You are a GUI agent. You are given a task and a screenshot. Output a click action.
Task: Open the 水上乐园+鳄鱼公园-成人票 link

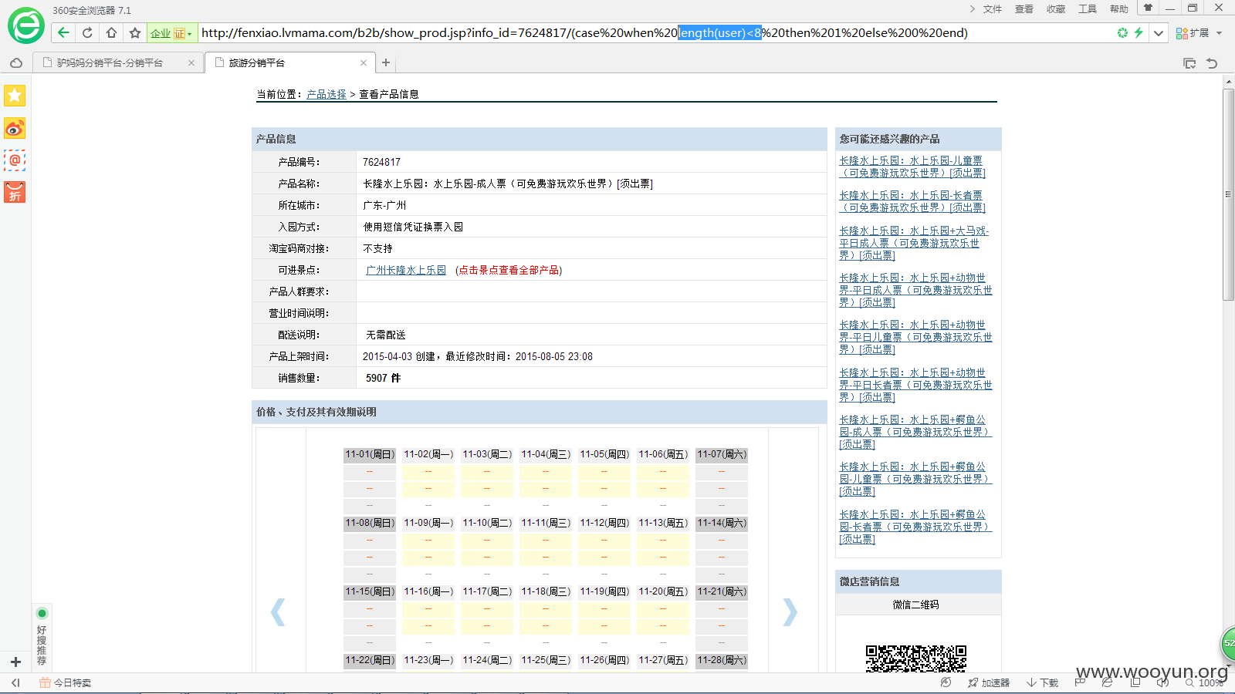click(x=915, y=432)
